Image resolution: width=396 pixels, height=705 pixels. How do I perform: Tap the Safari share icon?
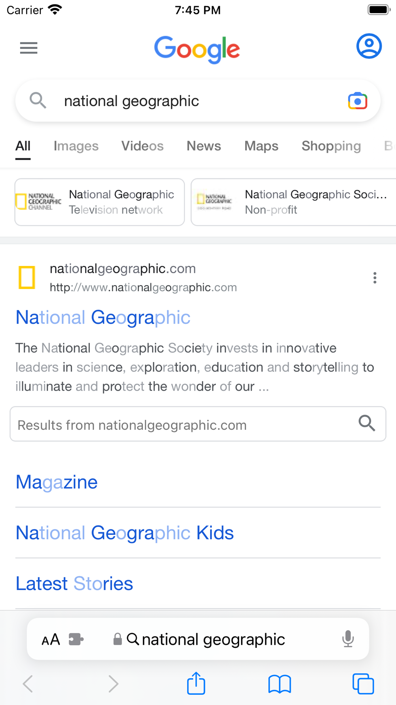pos(196,683)
